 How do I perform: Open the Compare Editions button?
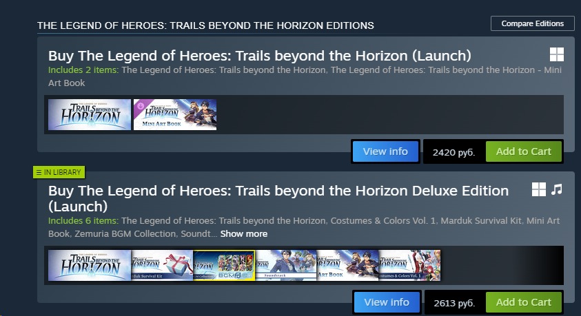533,23
